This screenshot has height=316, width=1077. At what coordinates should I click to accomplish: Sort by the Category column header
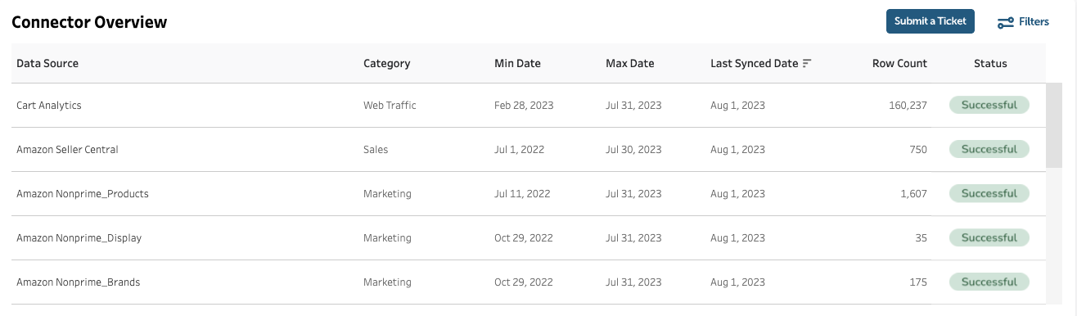pos(387,64)
